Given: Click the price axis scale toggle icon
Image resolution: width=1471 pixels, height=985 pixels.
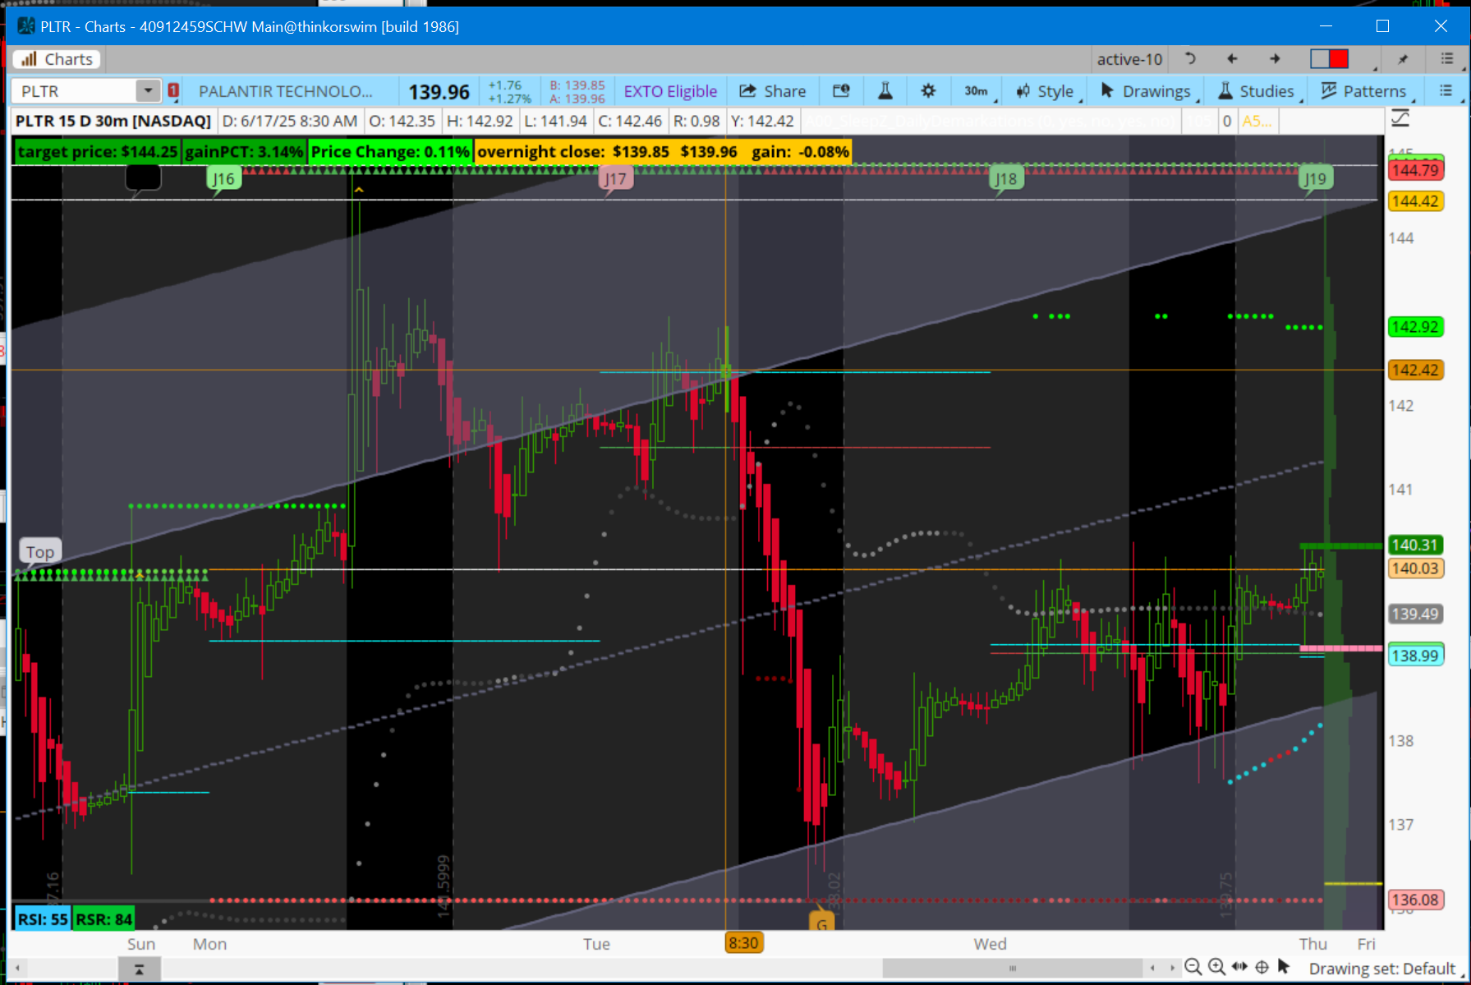Looking at the screenshot, I should pos(1400,119).
